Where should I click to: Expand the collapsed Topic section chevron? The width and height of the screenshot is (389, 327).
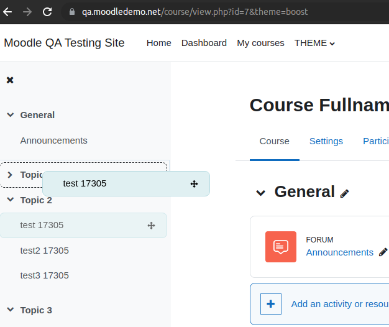[10, 175]
